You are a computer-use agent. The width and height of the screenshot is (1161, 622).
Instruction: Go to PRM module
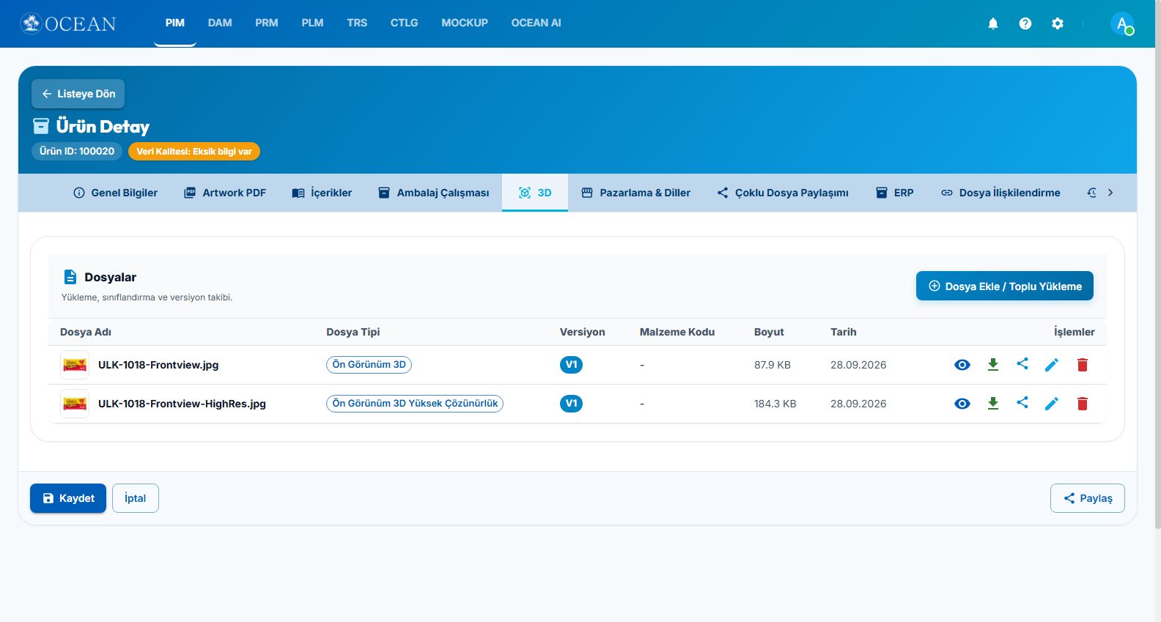click(267, 23)
